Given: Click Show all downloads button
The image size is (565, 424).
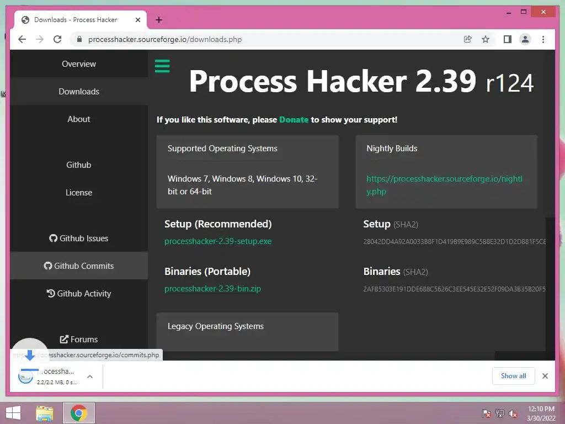Looking at the screenshot, I should point(514,376).
